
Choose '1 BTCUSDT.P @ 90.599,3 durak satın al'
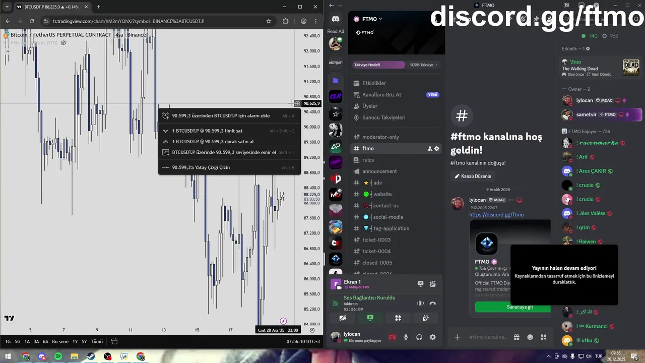tap(229, 142)
